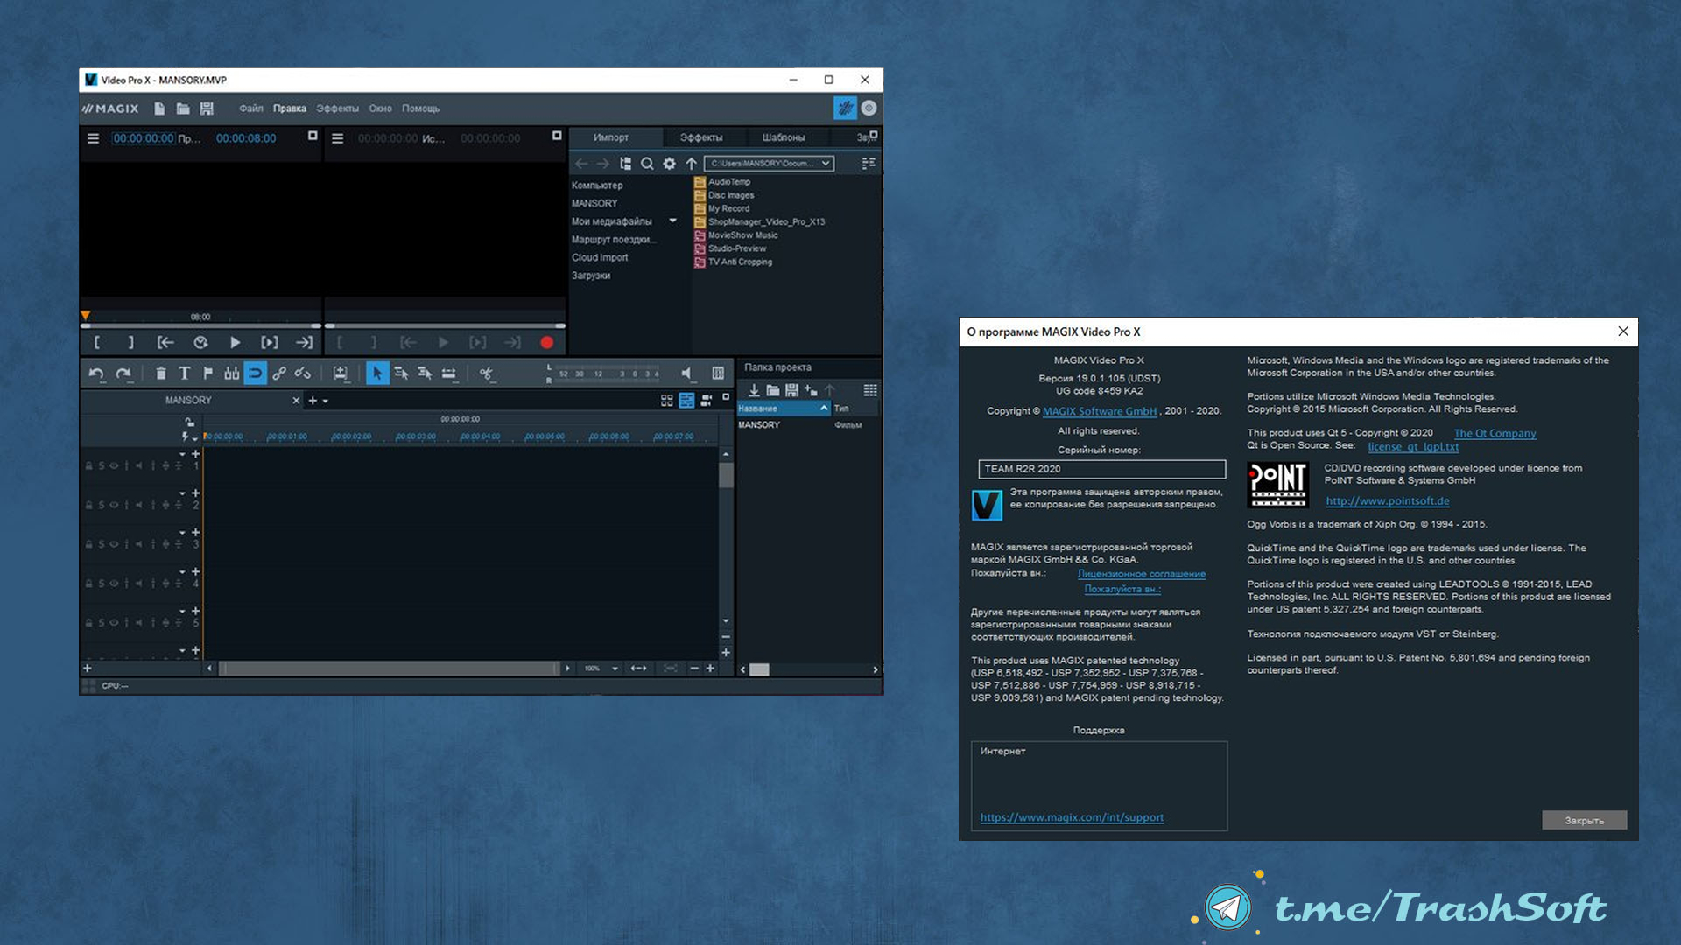Open Лицензионное соглашение link
Image resolution: width=1681 pixels, height=945 pixels.
1141,574
